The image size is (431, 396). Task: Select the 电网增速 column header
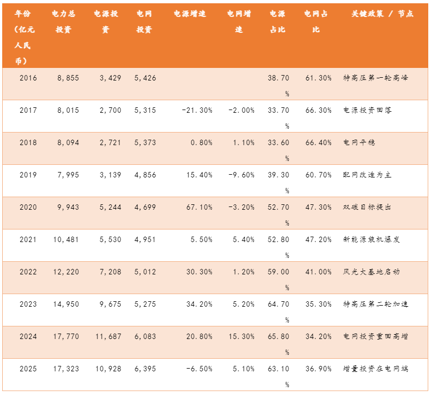[239, 22]
